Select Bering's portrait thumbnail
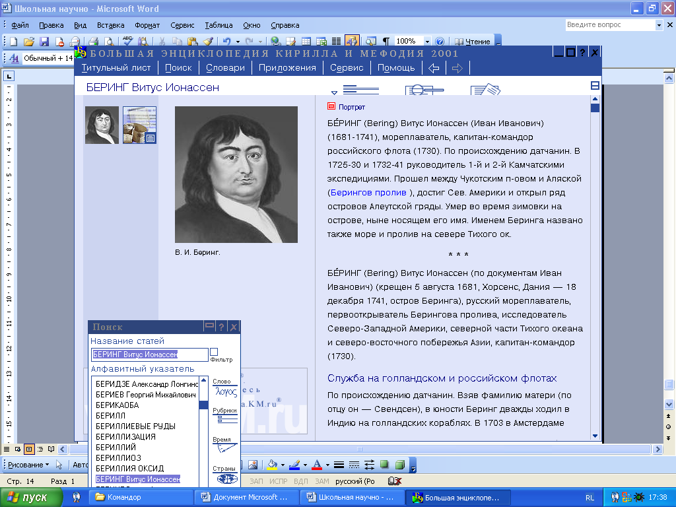Screen dimensions: 676x507 pyautogui.click(x=102, y=125)
